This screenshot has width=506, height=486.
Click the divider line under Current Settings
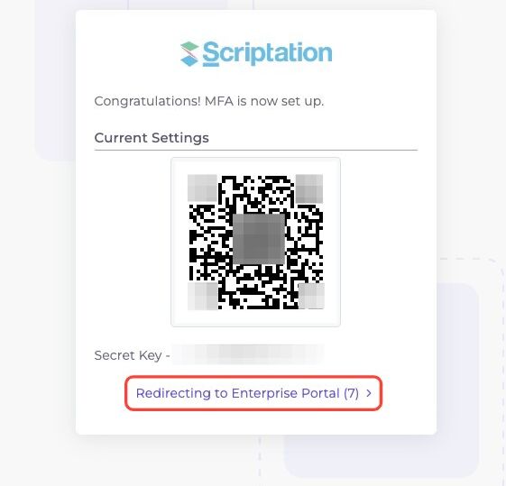coord(256,150)
